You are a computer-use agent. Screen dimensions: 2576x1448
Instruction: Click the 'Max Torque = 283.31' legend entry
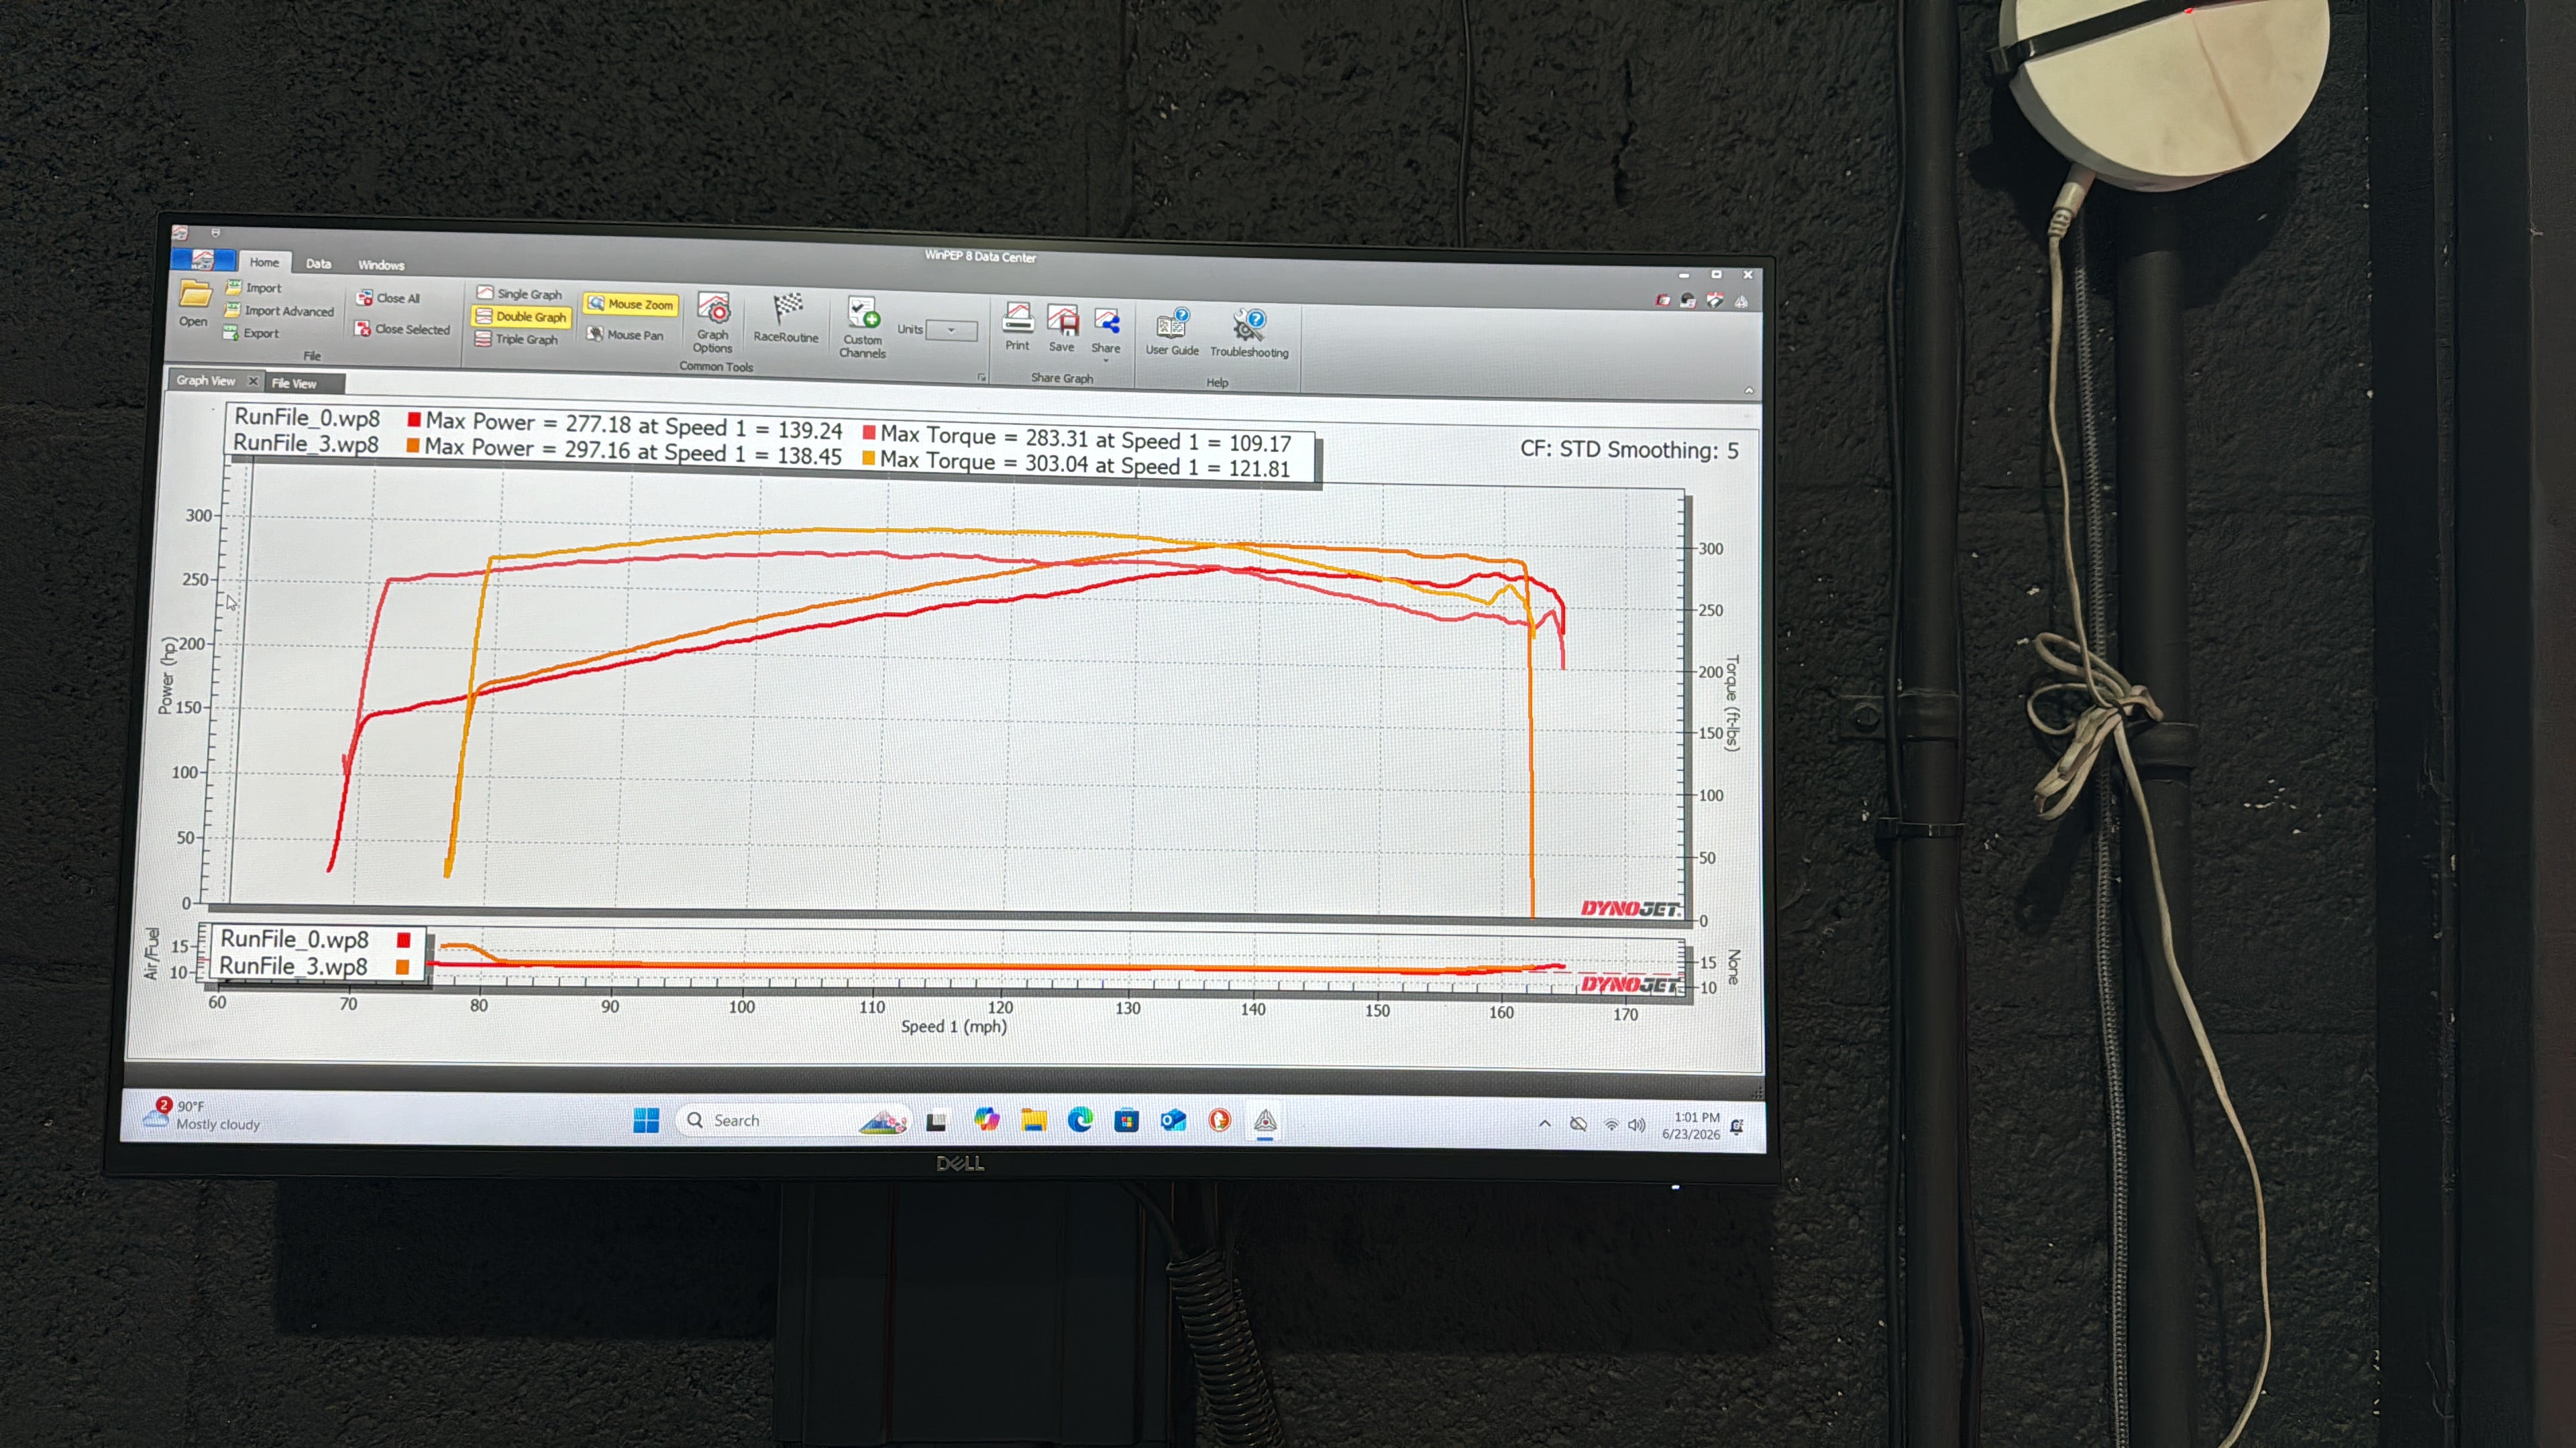click(1077, 438)
